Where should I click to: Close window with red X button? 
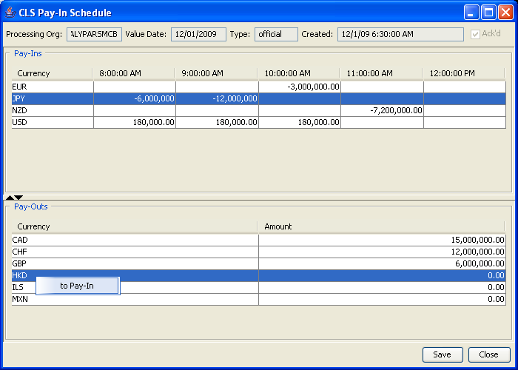click(505, 13)
